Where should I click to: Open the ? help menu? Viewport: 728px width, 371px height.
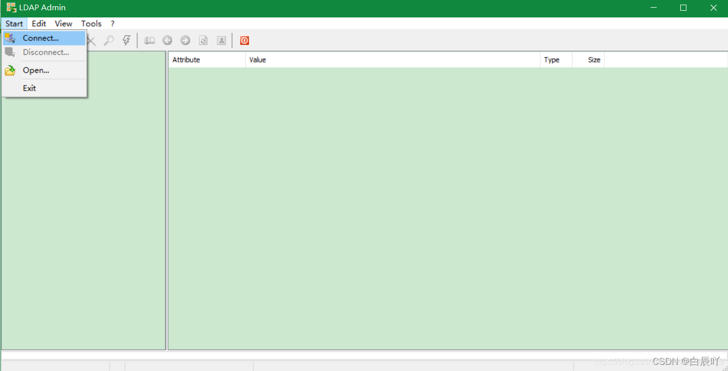point(112,24)
